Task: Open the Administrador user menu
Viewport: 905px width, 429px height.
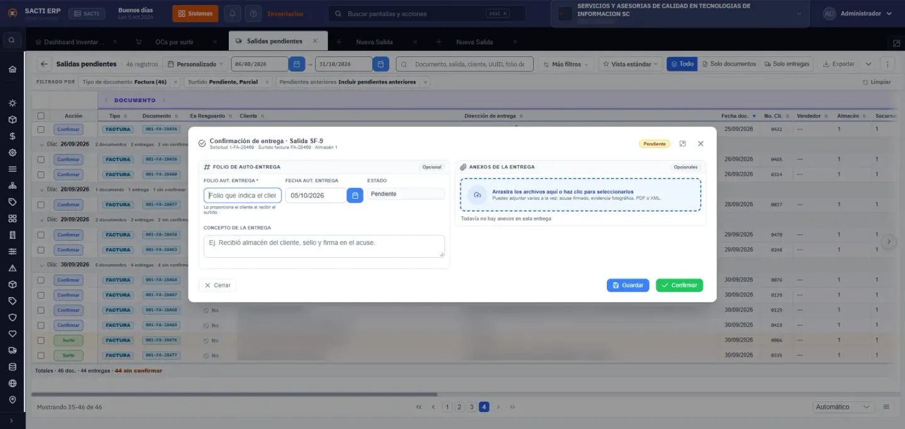Action: (858, 13)
